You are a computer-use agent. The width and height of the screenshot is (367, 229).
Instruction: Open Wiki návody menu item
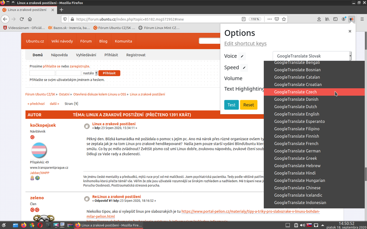click(62, 41)
